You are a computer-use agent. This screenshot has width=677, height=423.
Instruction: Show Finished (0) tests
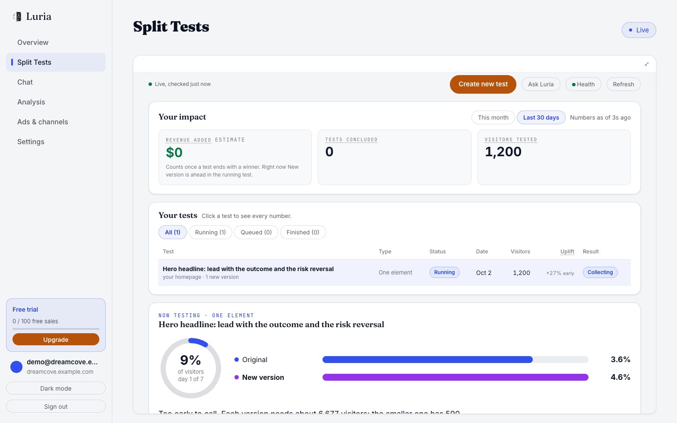tap(303, 232)
